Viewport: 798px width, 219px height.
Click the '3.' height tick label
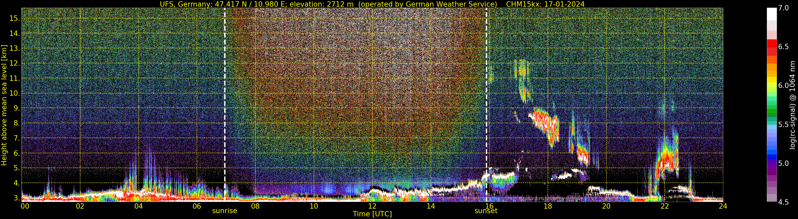[16, 198]
